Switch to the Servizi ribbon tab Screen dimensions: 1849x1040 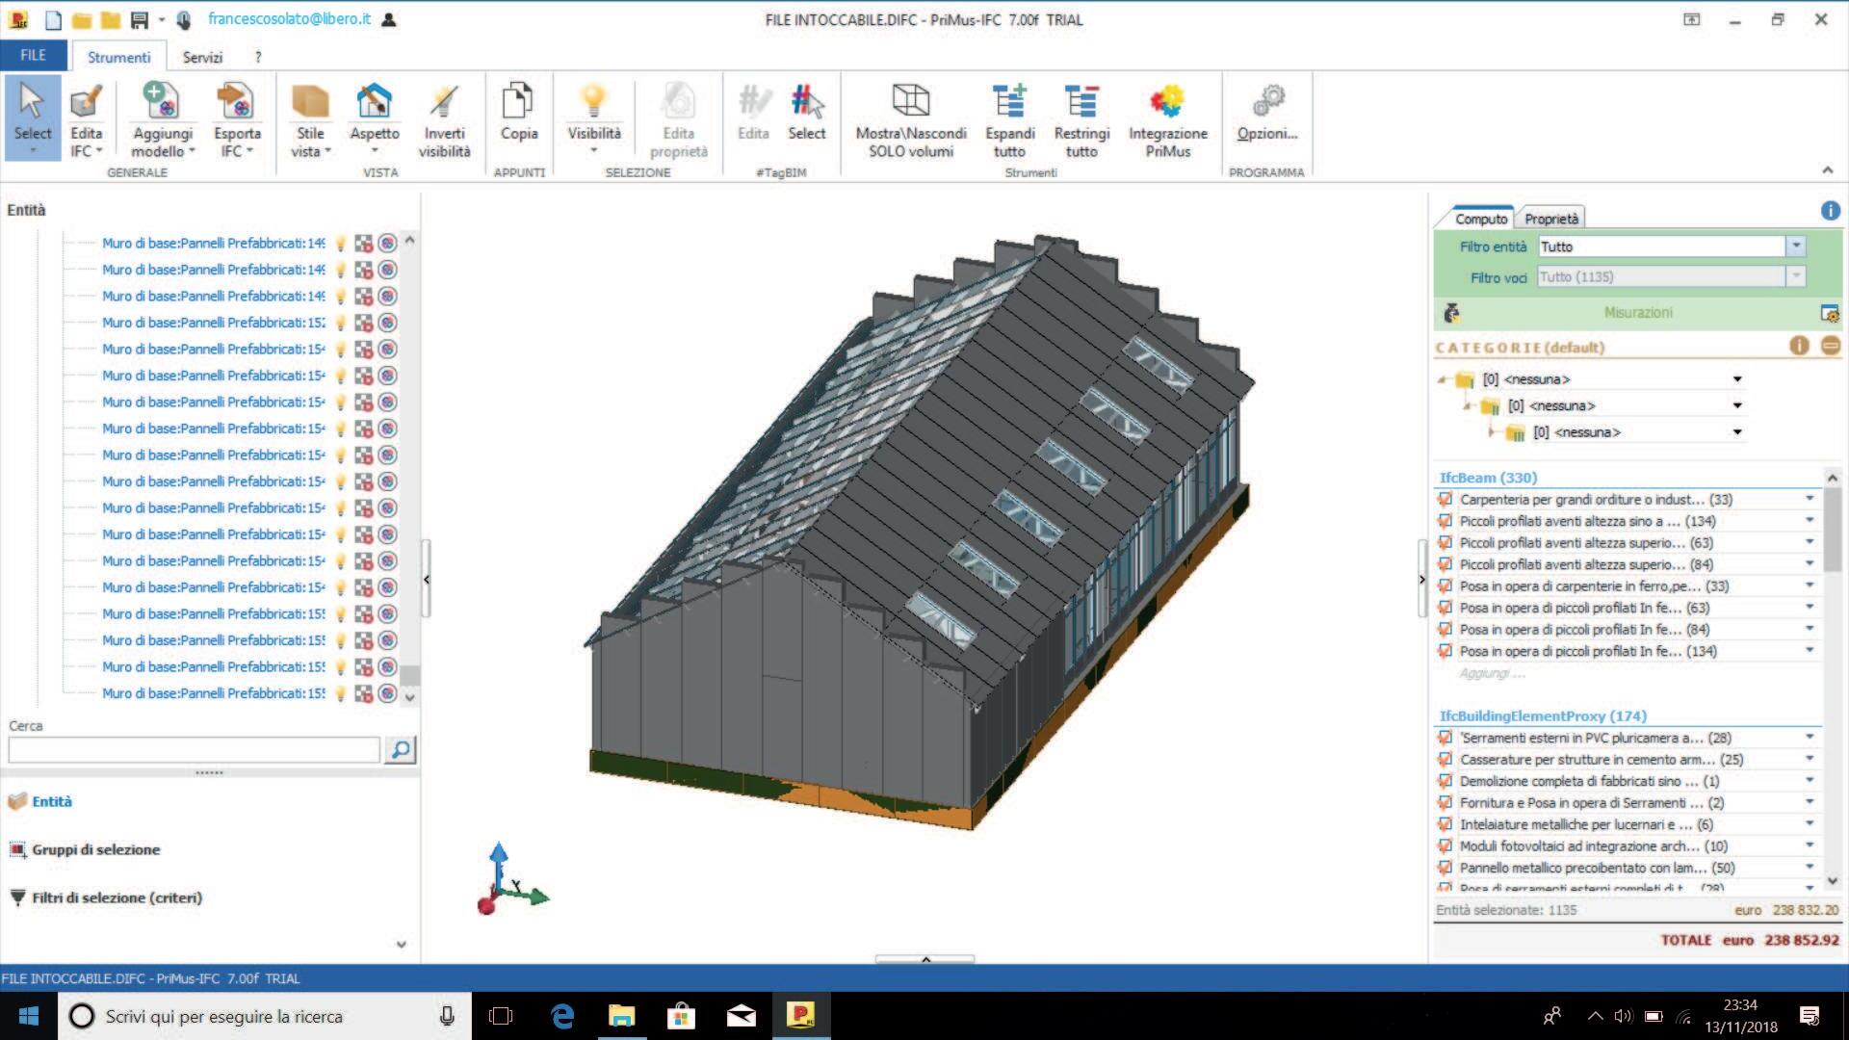coord(202,58)
